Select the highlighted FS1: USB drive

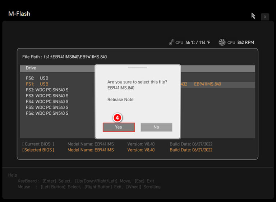[x=37, y=84]
